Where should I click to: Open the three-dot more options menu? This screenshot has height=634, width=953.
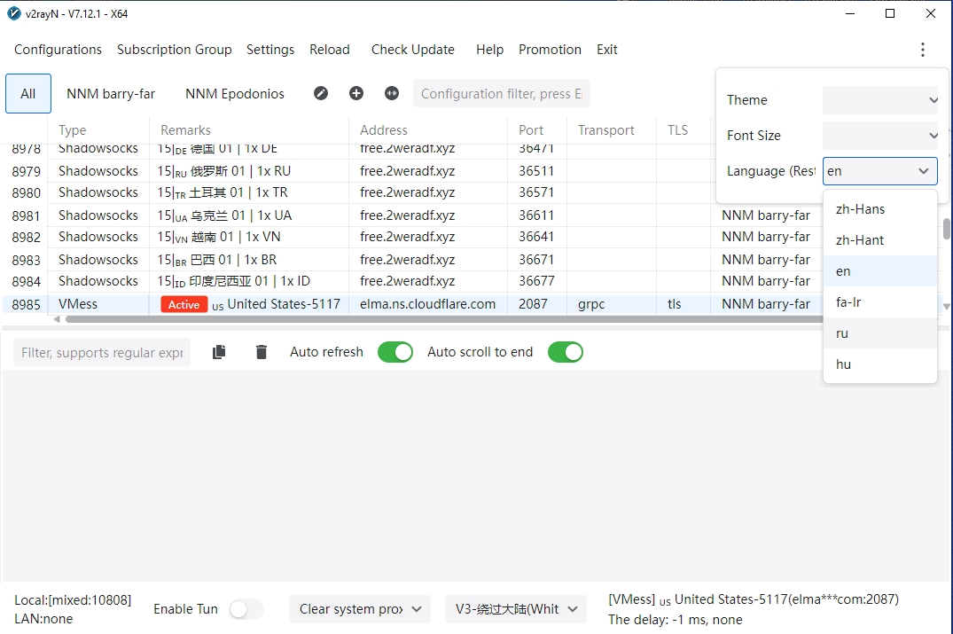(923, 50)
